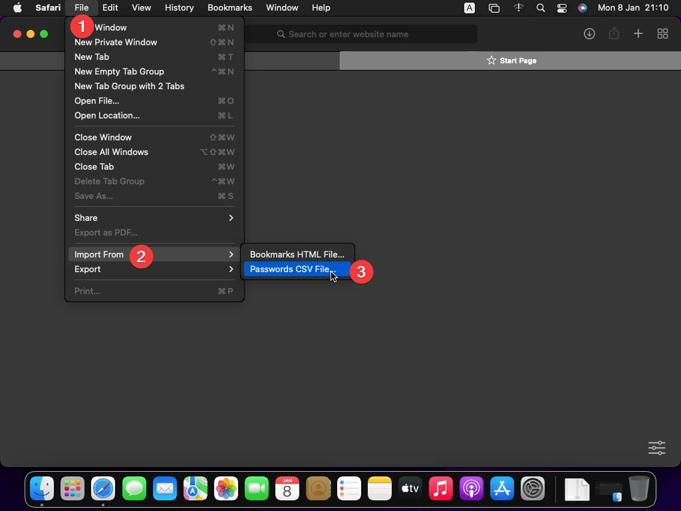Screen dimensions: 681x511
Task: Add a new tab with the plus icon
Action: tap(638, 34)
